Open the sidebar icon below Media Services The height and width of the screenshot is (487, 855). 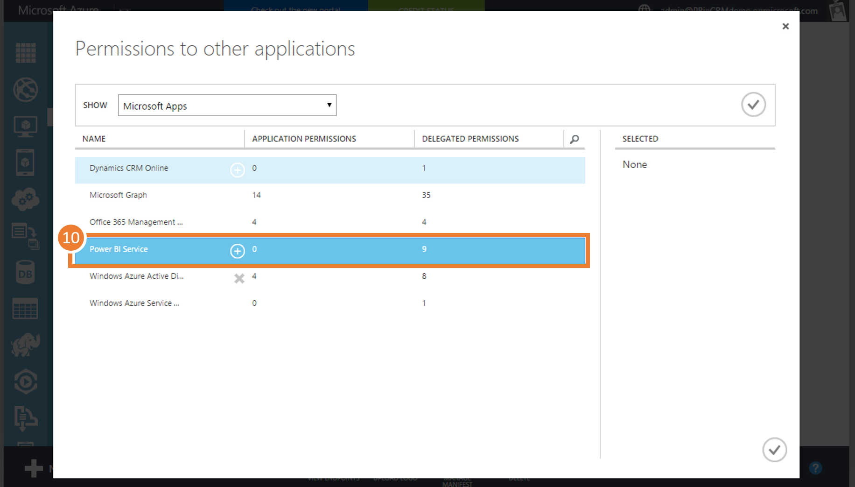pos(26,418)
